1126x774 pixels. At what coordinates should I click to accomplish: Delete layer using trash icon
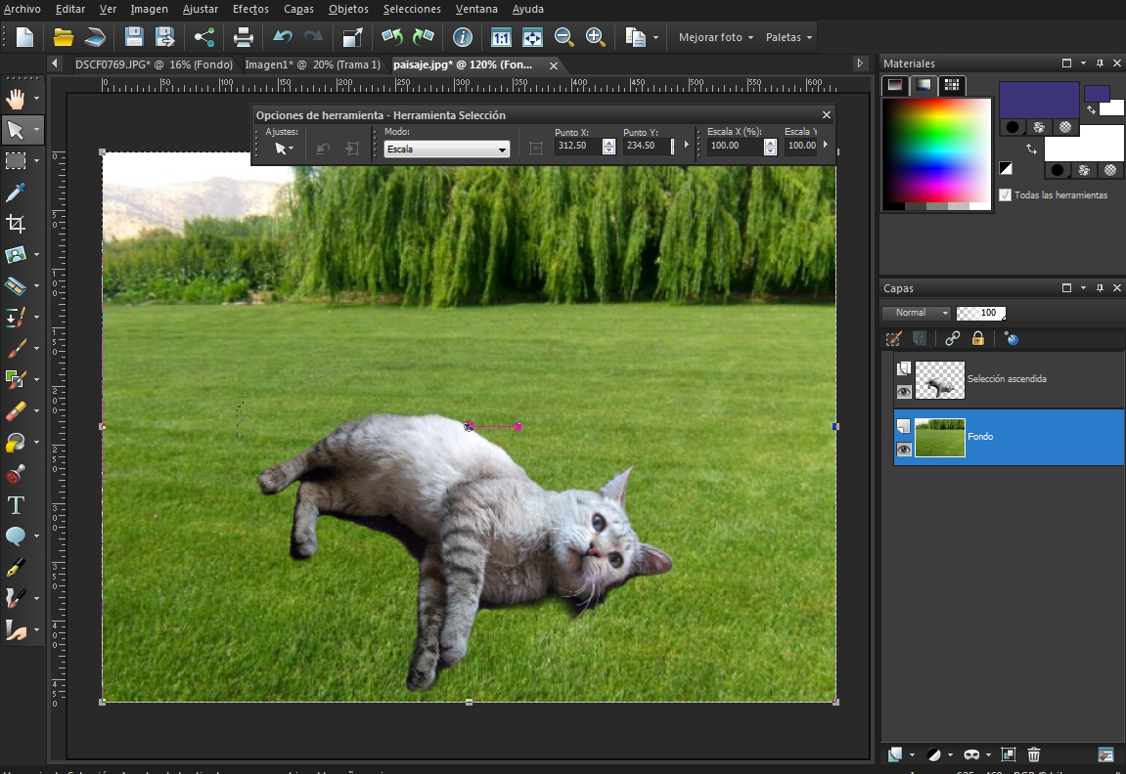tap(1033, 754)
